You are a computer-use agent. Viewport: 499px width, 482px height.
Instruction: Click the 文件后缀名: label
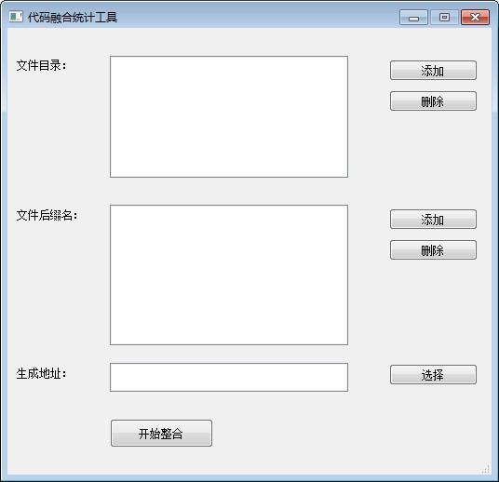point(47,215)
